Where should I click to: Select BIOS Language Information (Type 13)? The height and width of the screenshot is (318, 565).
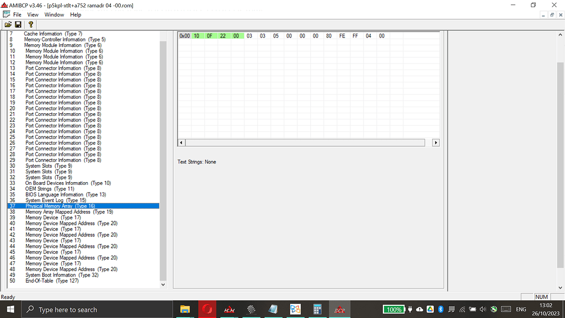coord(66,194)
